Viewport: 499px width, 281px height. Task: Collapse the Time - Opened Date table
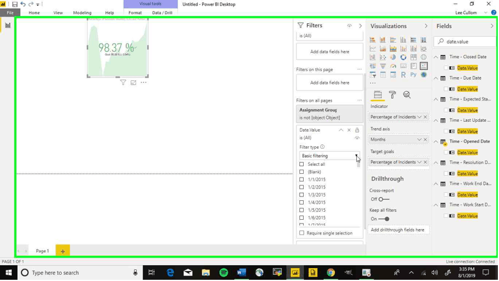pyautogui.click(x=436, y=141)
